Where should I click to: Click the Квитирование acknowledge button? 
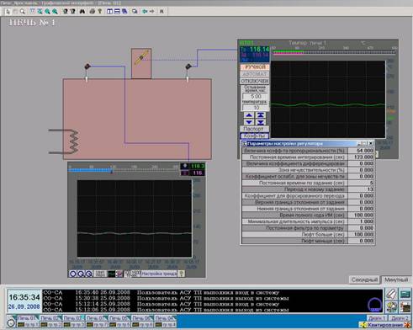(384, 325)
